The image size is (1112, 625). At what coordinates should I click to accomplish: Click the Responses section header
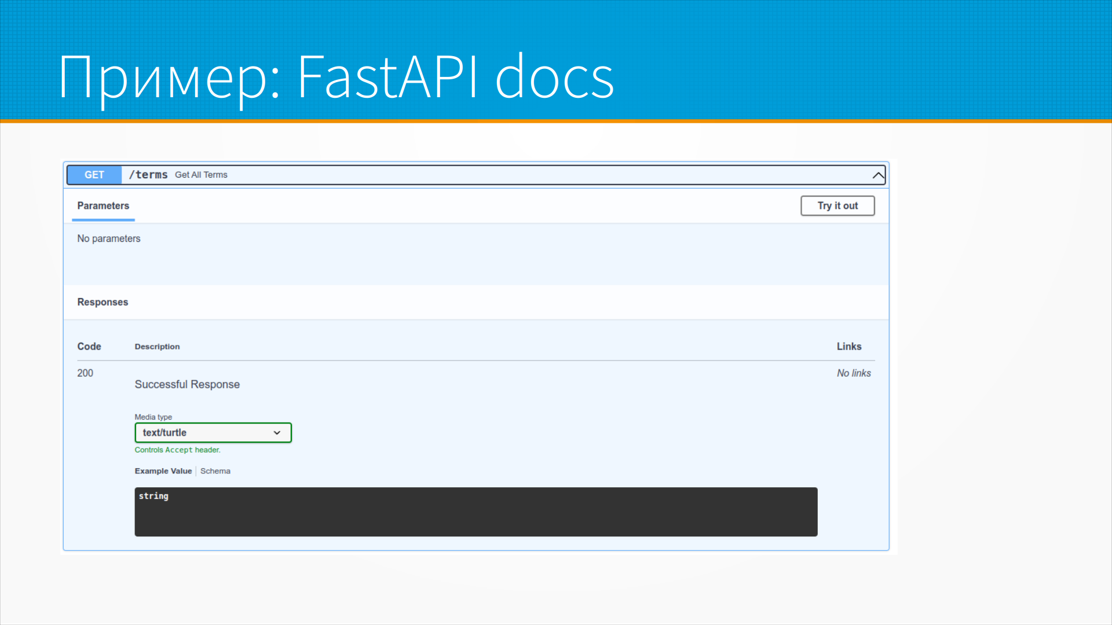click(103, 302)
